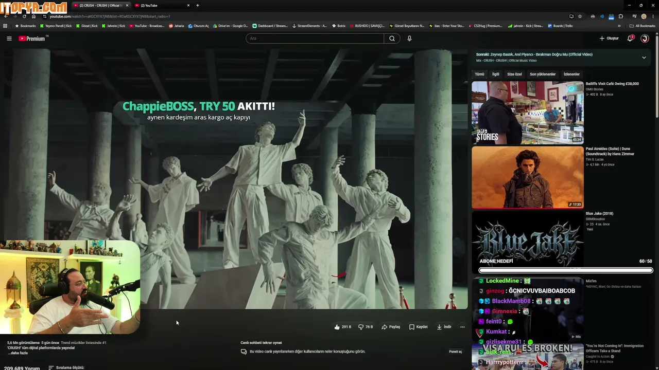Open the 'Jaharia' bookmark
Screen dimensions: 659x370
[177, 26]
